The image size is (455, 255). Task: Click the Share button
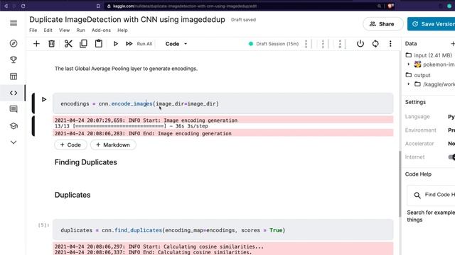tap(382, 24)
